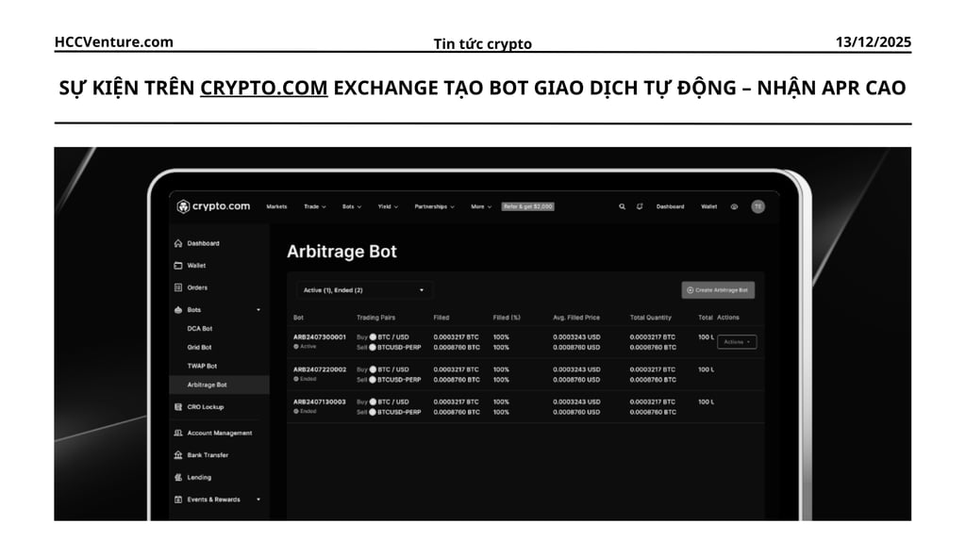
Task: Expand the Events & Rewards sidebar arrow
Action: (x=258, y=499)
